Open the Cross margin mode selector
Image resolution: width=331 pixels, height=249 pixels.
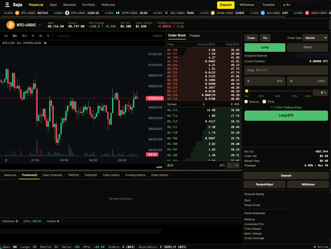click(251, 38)
